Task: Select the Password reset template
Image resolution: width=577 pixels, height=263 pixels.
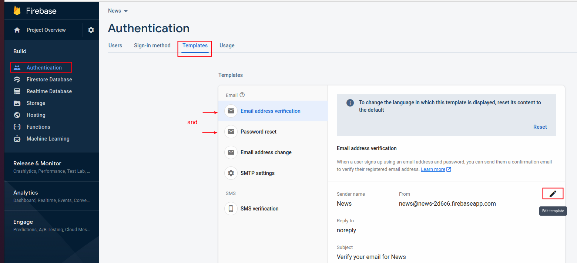Action: coord(258,132)
